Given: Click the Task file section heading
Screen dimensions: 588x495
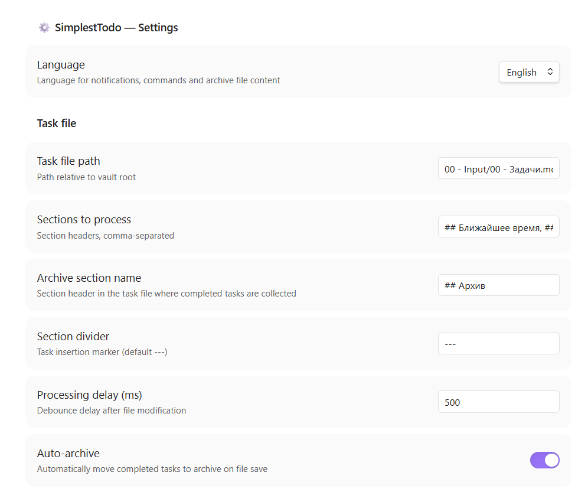Looking at the screenshot, I should pyautogui.click(x=57, y=123).
